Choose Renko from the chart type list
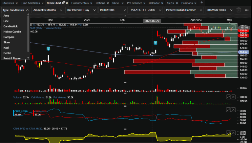 (x=9, y=53)
